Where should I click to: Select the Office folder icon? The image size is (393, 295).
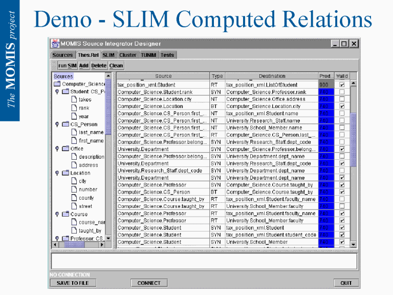pyautogui.click(x=65, y=149)
